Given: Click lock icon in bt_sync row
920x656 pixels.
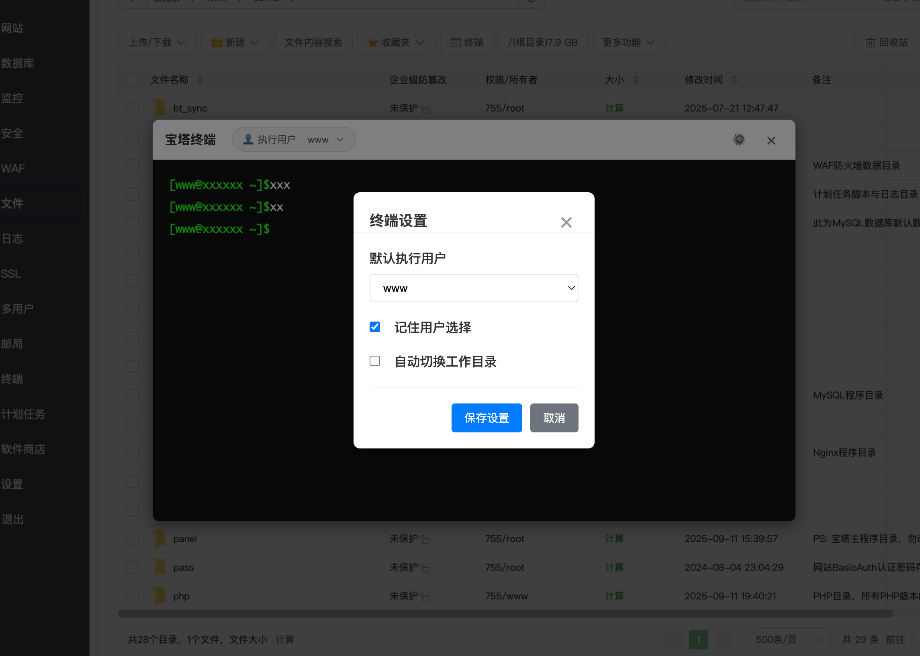Looking at the screenshot, I should (x=425, y=109).
